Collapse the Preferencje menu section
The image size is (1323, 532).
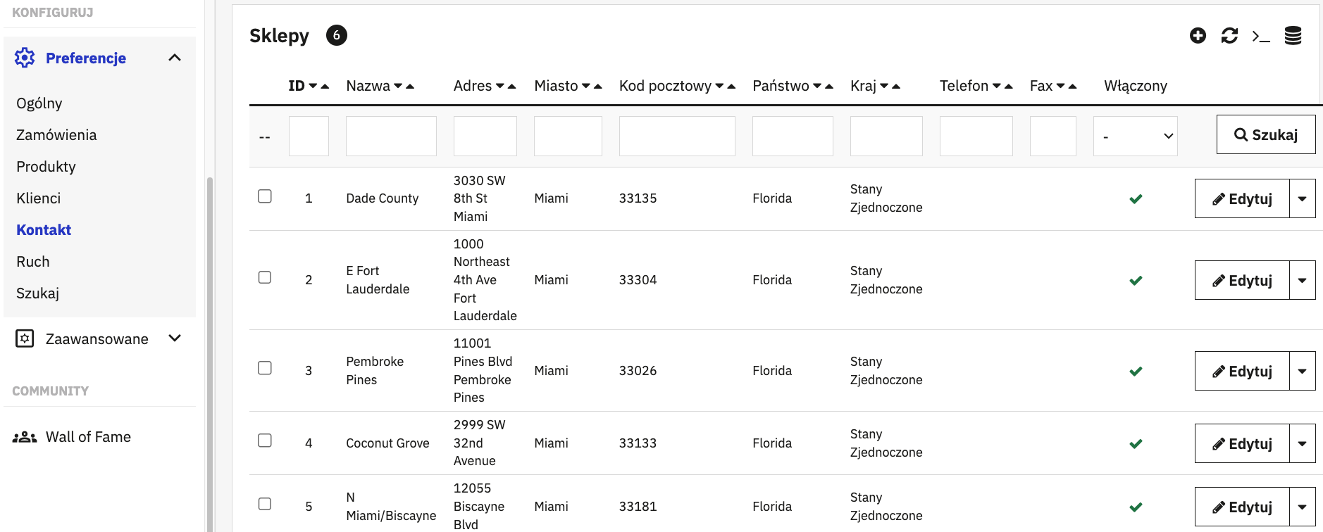175,58
